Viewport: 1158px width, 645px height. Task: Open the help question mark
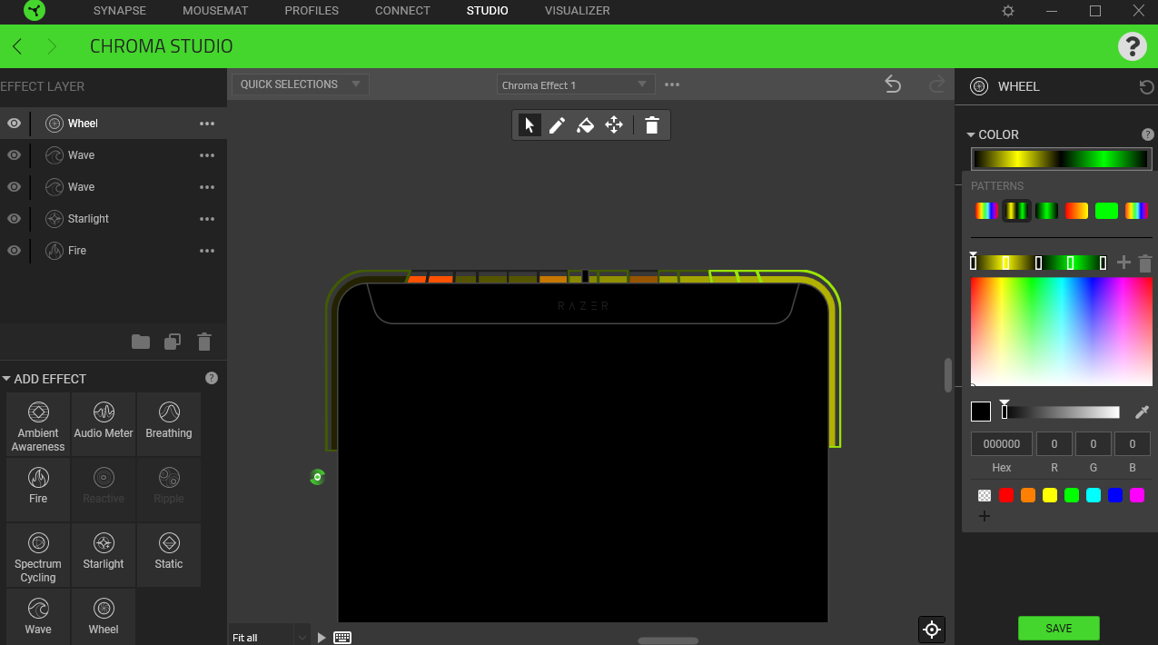[1132, 46]
